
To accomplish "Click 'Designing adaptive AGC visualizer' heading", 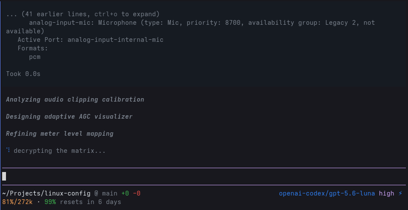I will click(69, 117).
